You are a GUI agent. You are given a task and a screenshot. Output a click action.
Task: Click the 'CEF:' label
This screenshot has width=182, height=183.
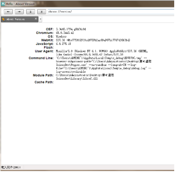pyautogui.click(x=50, y=29)
